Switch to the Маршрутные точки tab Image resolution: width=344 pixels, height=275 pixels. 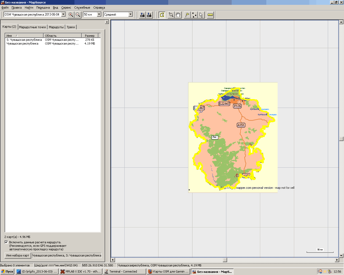pos(33,27)
